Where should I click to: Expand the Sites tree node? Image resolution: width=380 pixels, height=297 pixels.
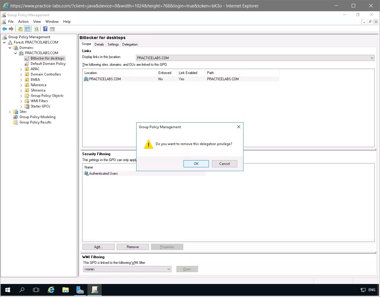click(x=10, y=112)
